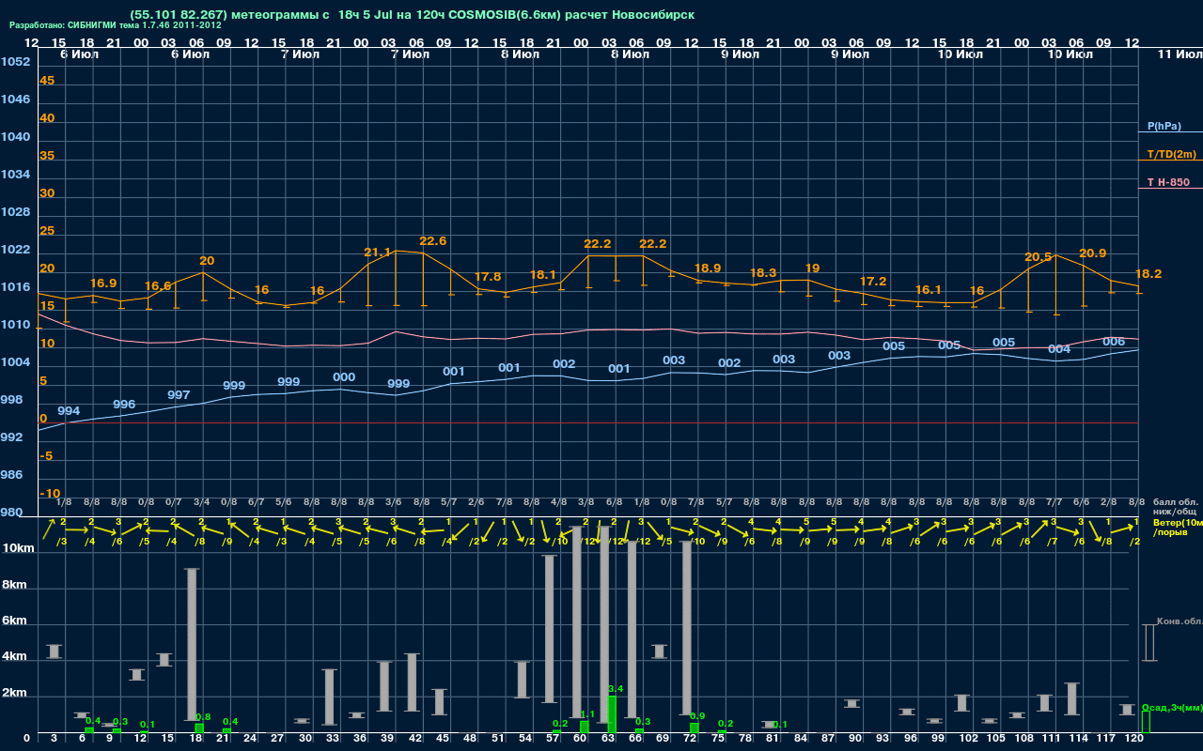
Task: Click the 997 pressure value
Action: pyautogui.click(x=179, y=395)
